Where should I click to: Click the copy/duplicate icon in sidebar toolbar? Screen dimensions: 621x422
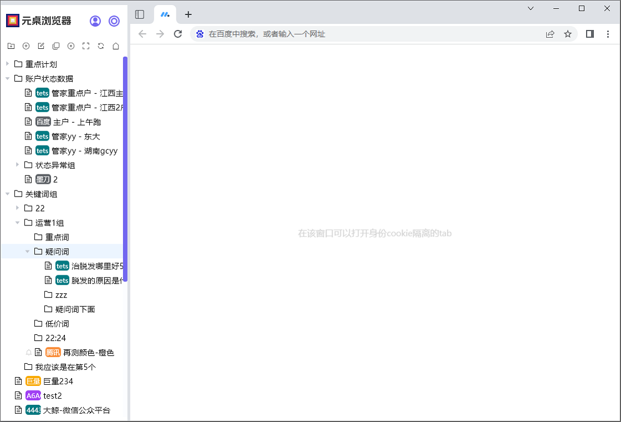click(56, 46)
